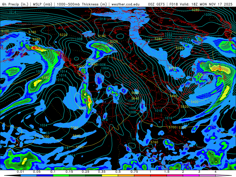
Task: Click the orange-red 0.75–1 legend swatch
Action: [x=142, y=176]
